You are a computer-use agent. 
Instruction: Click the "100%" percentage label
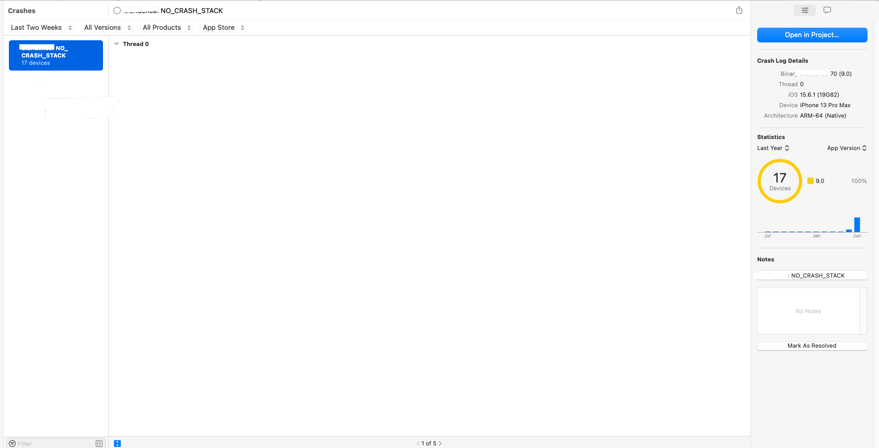pos(859,181)
